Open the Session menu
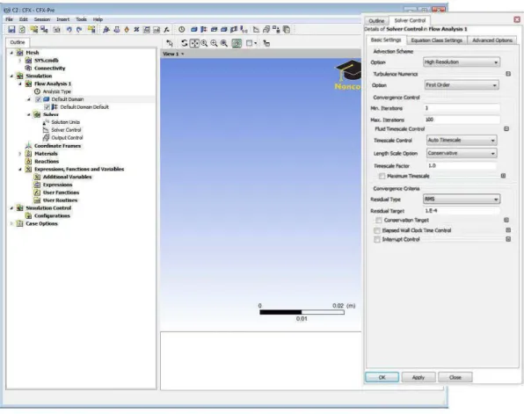 (x=42, y=19)
